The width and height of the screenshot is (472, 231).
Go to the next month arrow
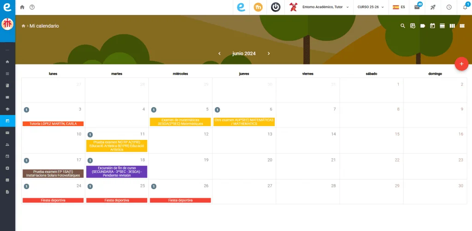pos(269,53)
